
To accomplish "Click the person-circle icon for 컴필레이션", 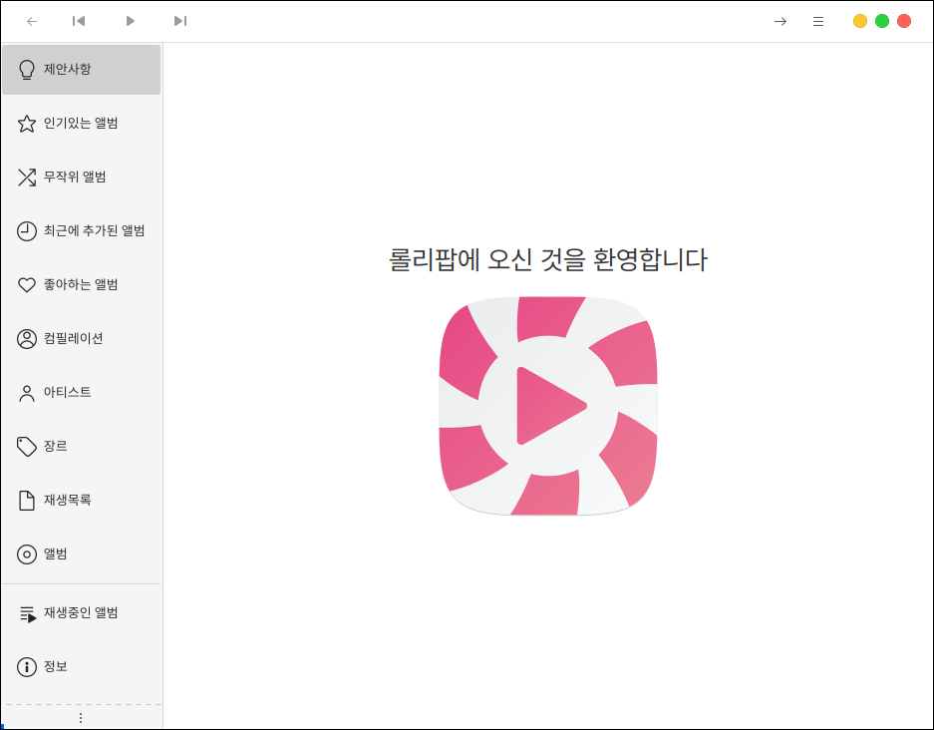I will [27, 339].
